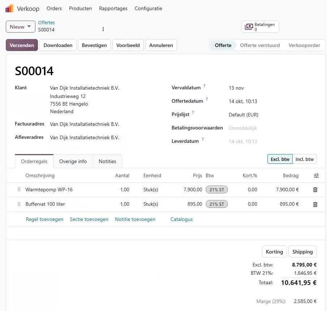Screen dimensions: 327x311
Task: Open the Producten menu
Action: (80, 8)
